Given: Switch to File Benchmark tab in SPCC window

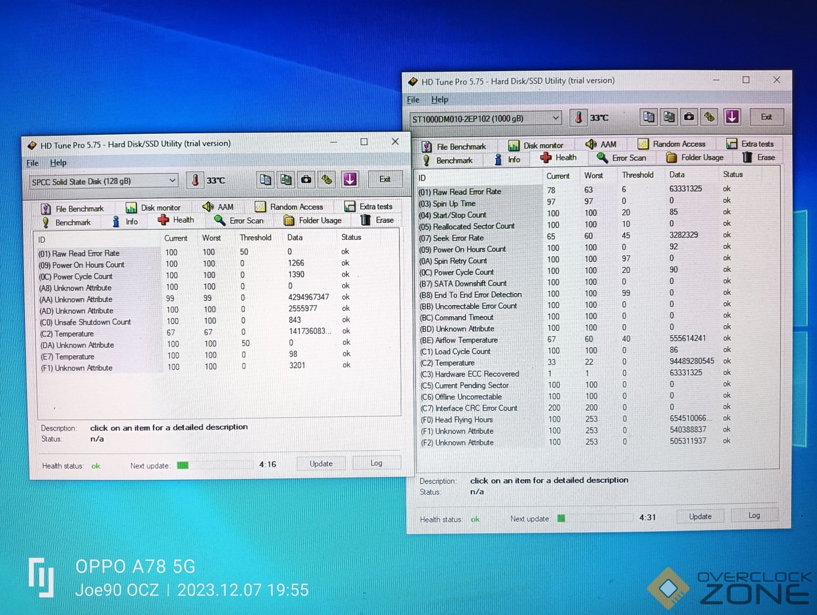Looking at the screenshot, I should point(72,209).
